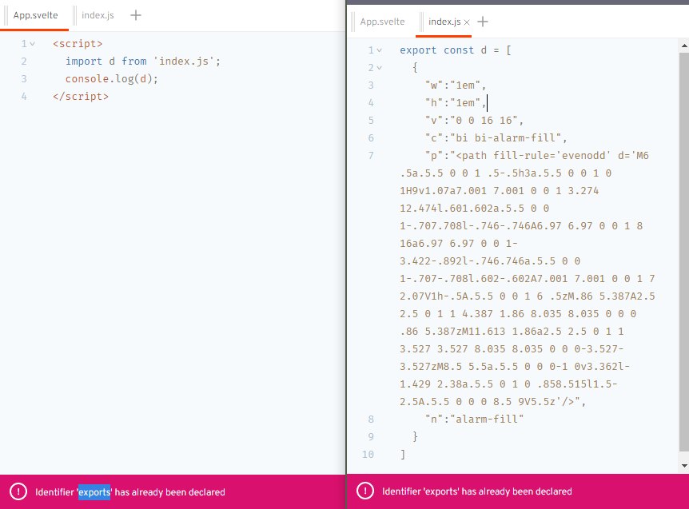Click the scroll-down arrow of the right editor
Viewport: 689px width, 509px height.
(684, 466)
